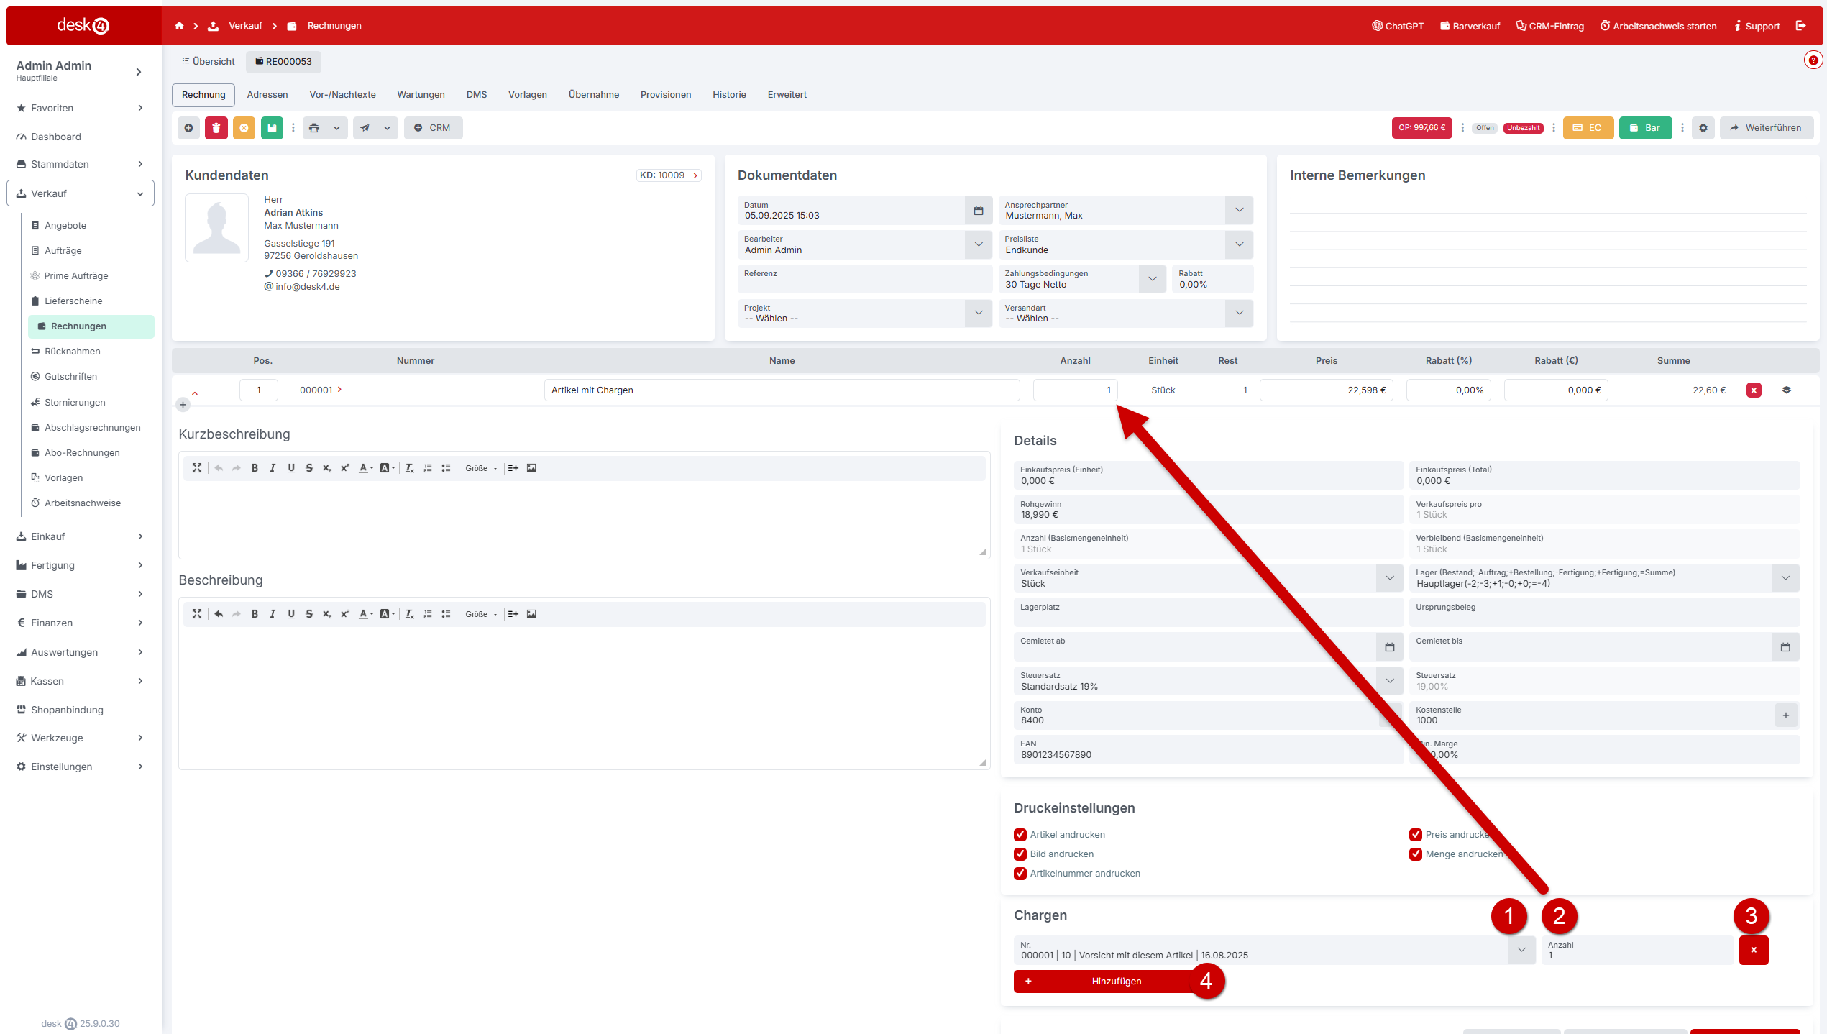Click the Hinzufügen button
Viewport: 1827px width, 1034px height.
[1115, 982]
